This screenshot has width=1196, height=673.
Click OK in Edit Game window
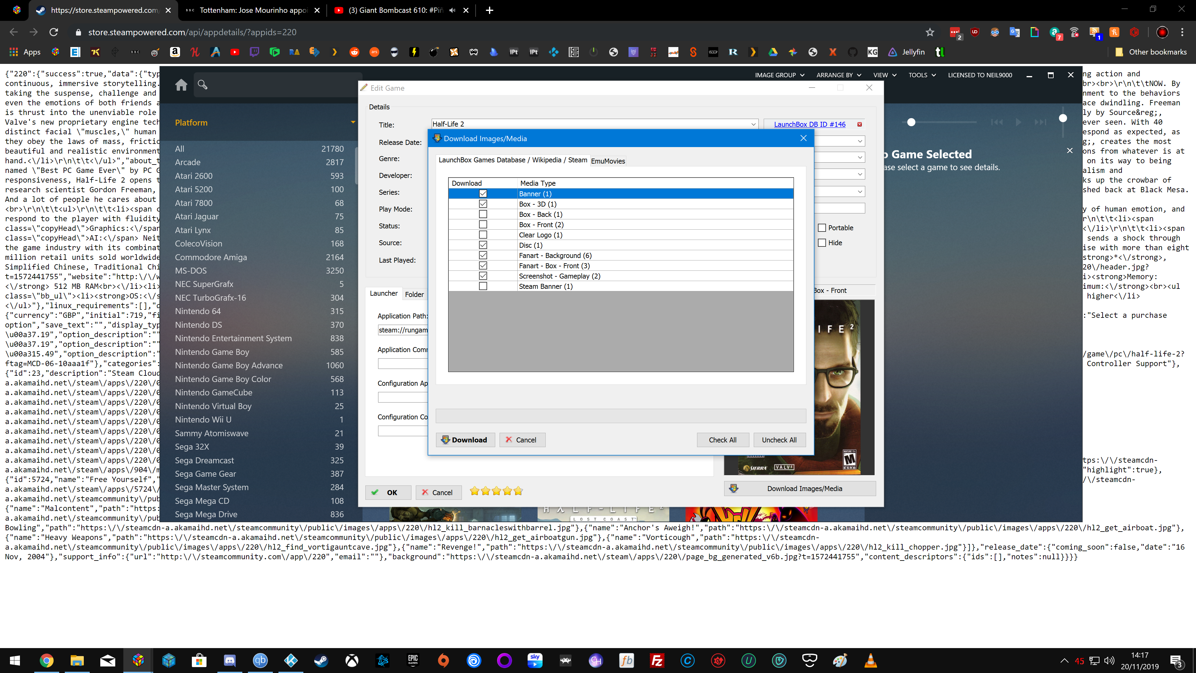388,492
